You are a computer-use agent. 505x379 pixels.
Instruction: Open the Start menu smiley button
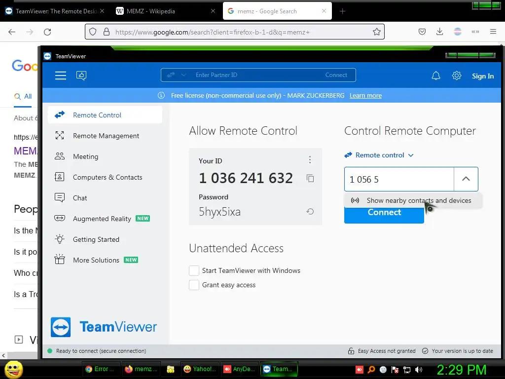pos(13,369)
